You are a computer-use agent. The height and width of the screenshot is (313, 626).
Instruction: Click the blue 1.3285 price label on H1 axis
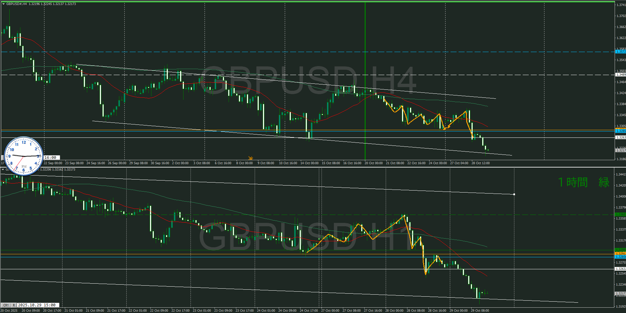[x=621, y=257]
